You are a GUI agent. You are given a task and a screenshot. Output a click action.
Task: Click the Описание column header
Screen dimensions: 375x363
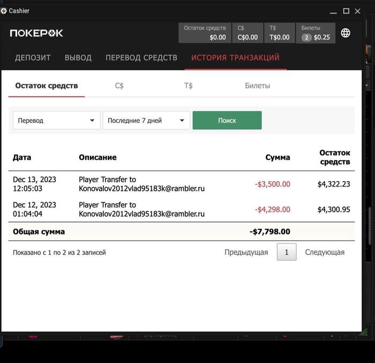[97, 157]
